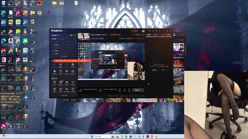Dismiss the orange notification banner with its X
The width and height of the screenshot is (248, 139).
pyautogui.click(x=90, y=61)
